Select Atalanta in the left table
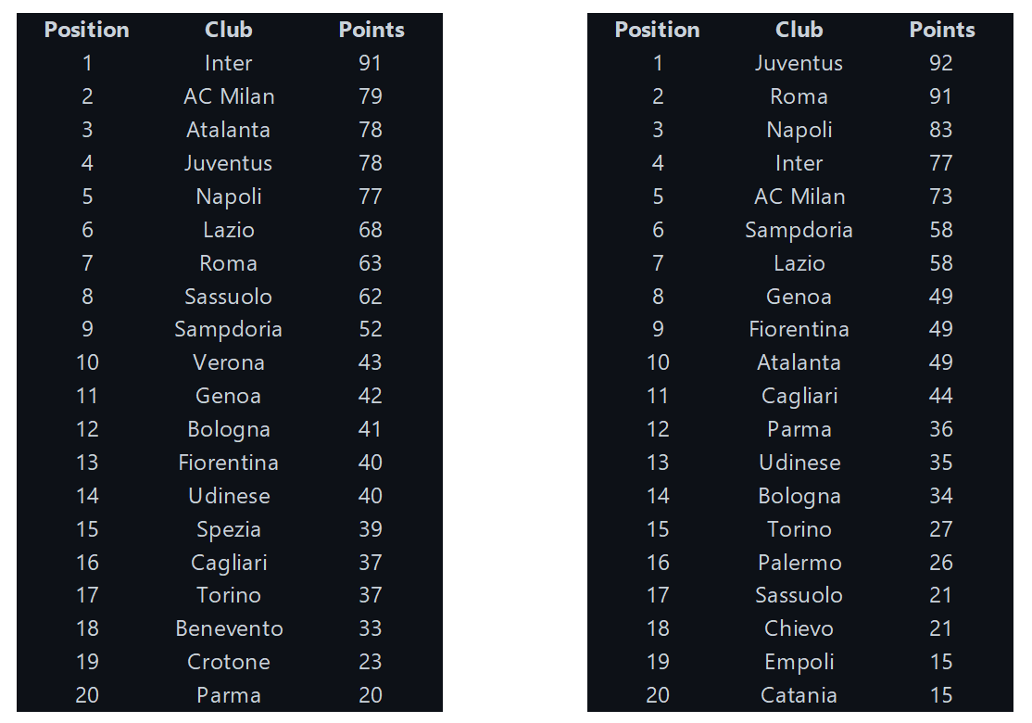The height and width of the screenshot is (723, 1032). (229, 130)
